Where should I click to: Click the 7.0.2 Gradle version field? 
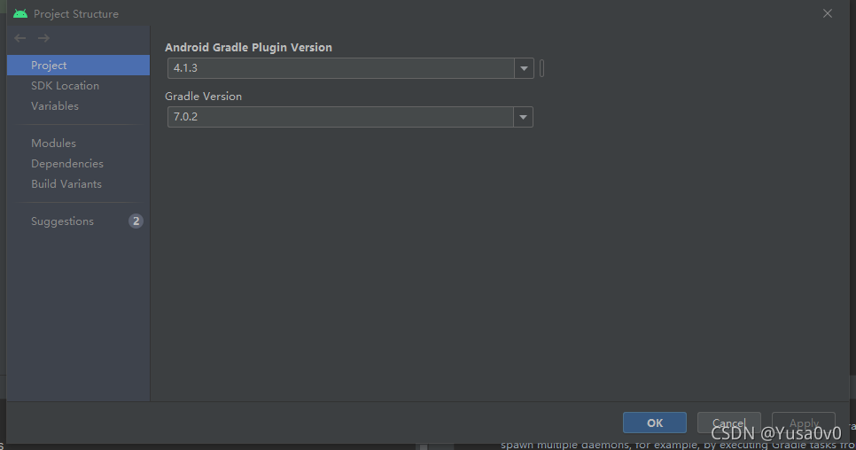tap(340, 117)
